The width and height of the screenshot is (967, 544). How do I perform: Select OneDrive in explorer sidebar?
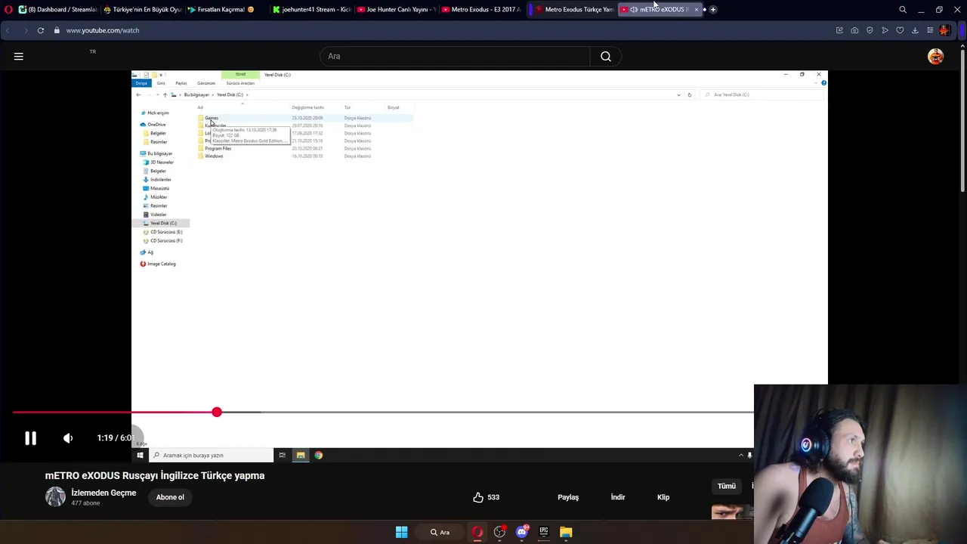coord(156,125)
